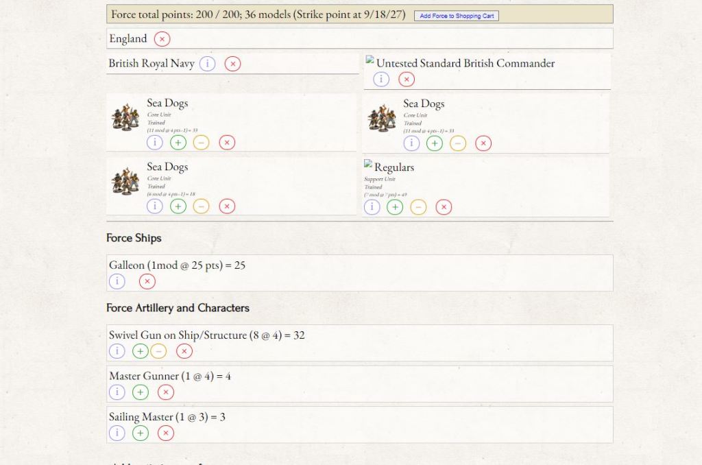Remove England nation with red X

point(162,39)
